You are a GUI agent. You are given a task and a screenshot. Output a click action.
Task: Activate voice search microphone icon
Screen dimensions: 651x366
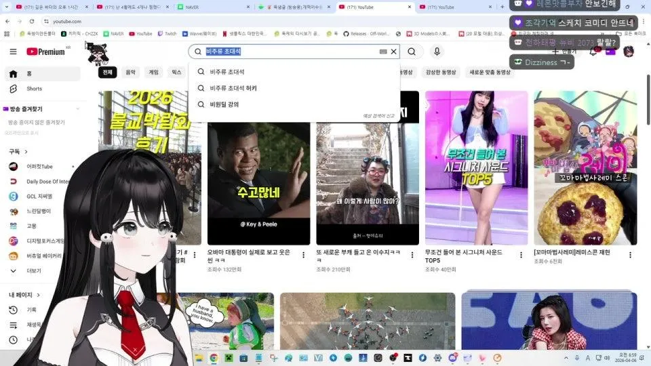pos(437,52)
